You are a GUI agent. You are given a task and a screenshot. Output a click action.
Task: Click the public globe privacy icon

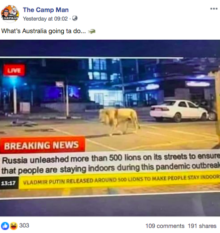click(75, 18)
